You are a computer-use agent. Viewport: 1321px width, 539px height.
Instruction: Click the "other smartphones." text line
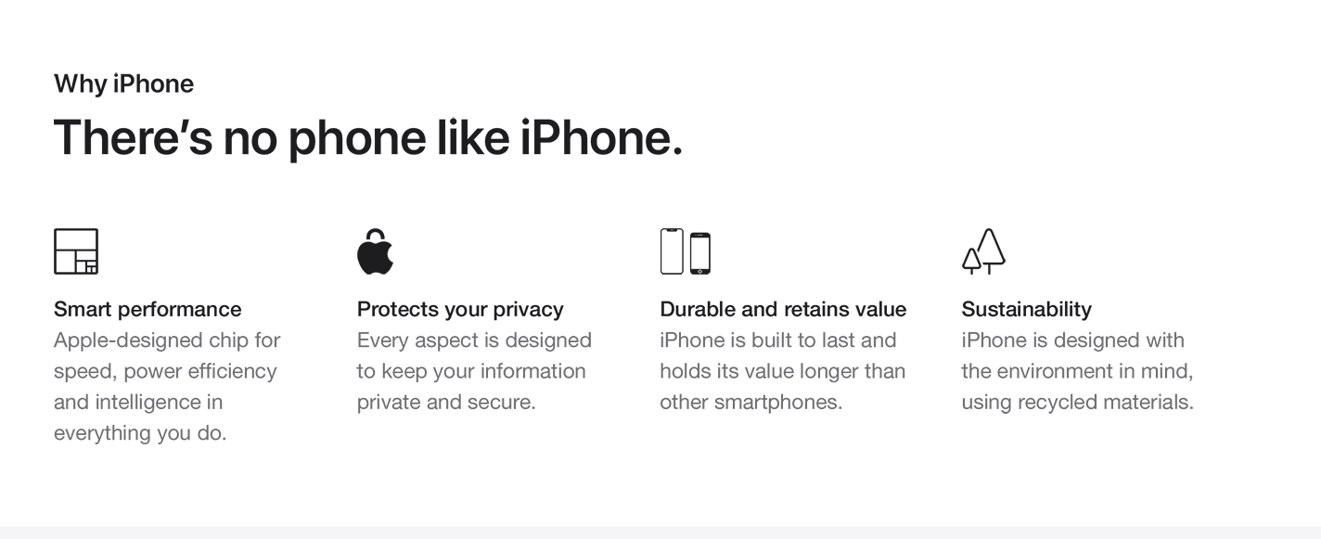coord(750,403)
